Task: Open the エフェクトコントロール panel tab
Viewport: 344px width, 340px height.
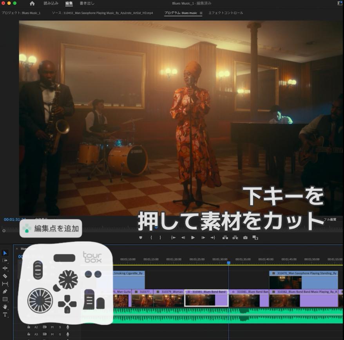Action: (226, 13)
